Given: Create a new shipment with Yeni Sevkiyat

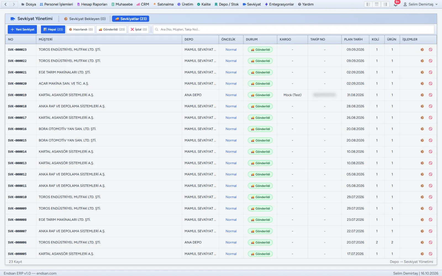Looking at the screenshot, I should click(x=22, y=29).
